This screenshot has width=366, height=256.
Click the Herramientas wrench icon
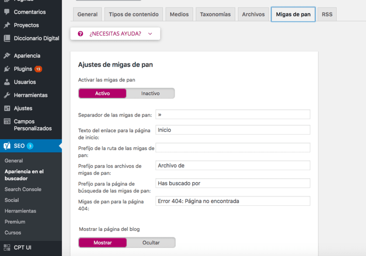click(x=6, y=95)
